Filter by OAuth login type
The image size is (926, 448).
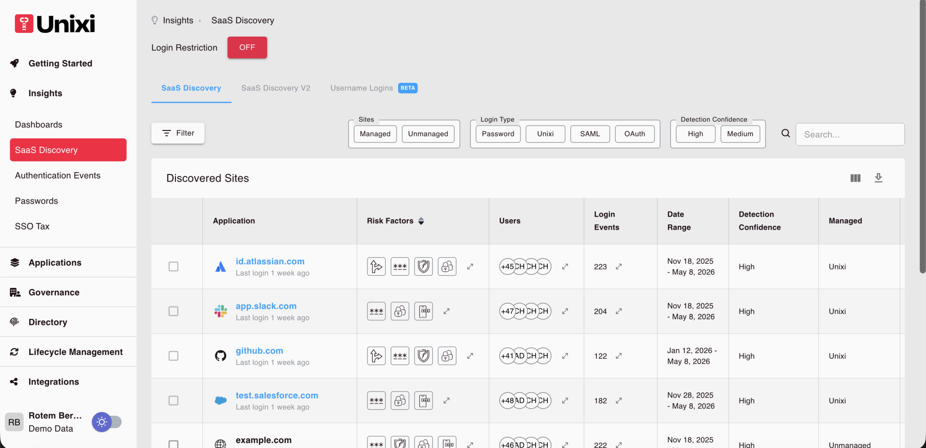tap(635, 134)
